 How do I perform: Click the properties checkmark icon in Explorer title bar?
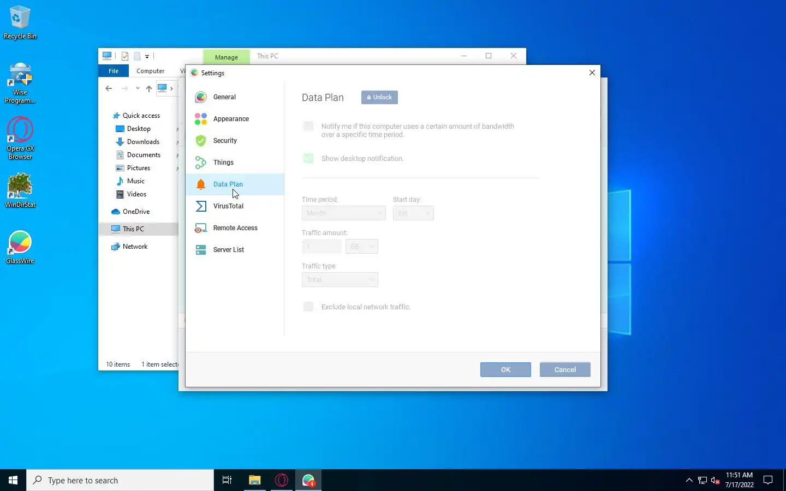pos(125,56)
